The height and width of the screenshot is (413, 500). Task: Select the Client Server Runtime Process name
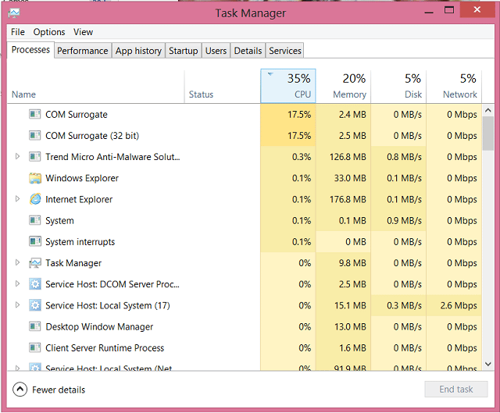pos(105,348)
